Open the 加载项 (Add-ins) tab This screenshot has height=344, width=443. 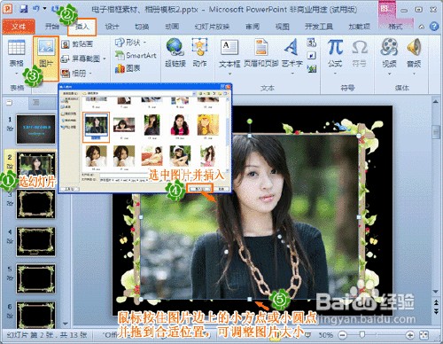(x=359, y=27)
